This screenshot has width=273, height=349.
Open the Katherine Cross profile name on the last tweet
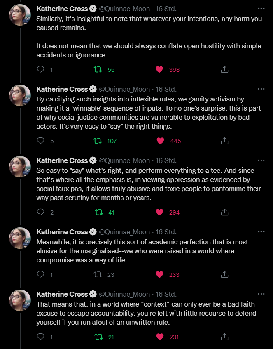[x=62, y=294]
